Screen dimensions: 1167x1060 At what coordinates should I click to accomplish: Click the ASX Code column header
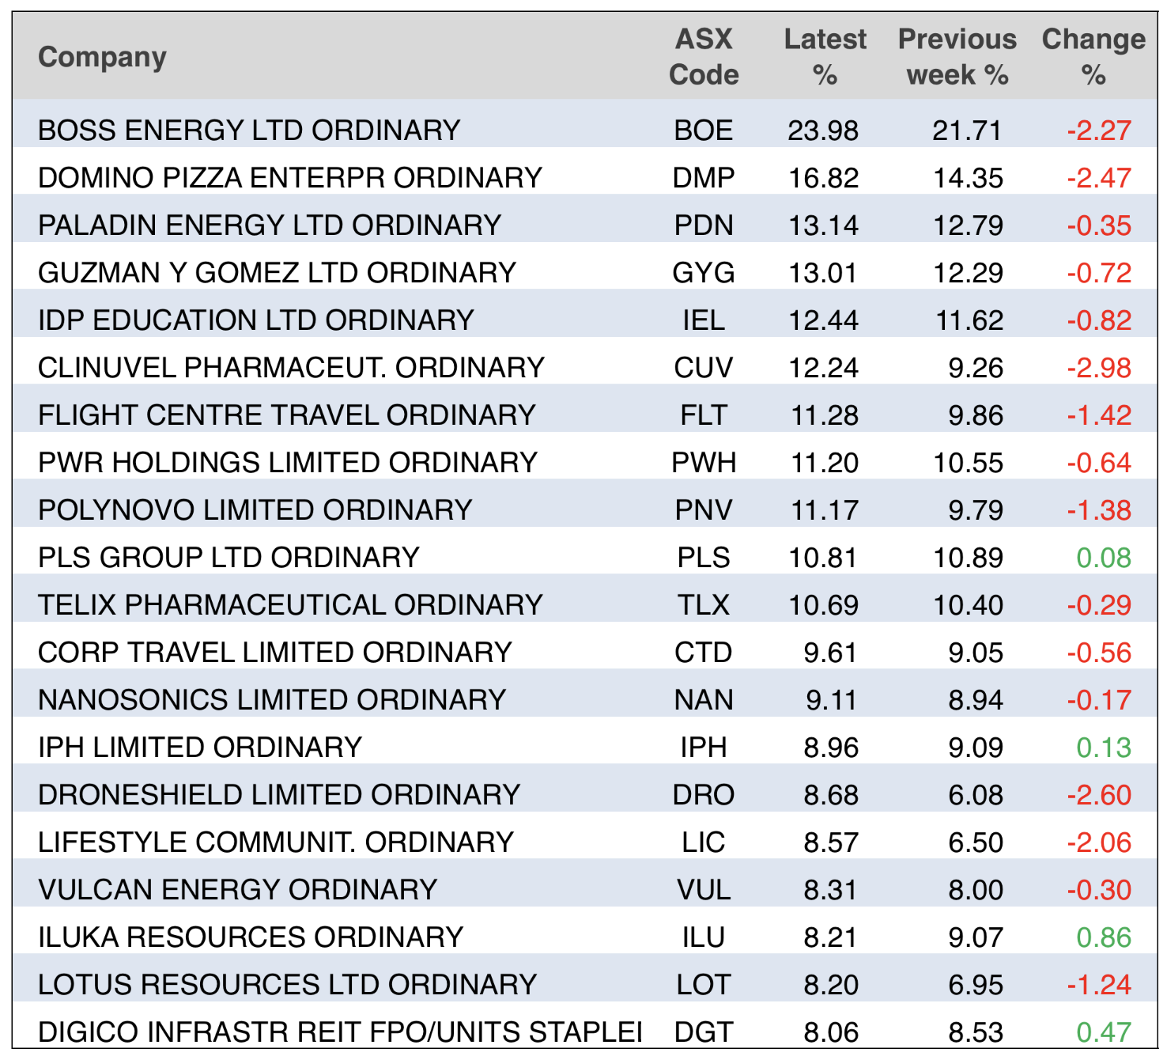pos(704,57)
